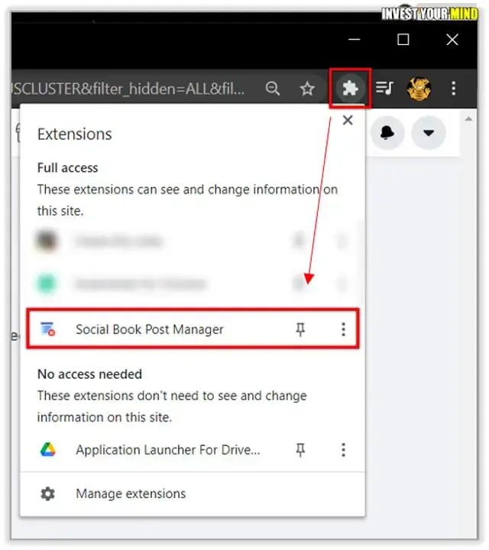Launch Social Book Post Manager extension
The height and width of the screenshot is (550, 489).
point(193,329)
